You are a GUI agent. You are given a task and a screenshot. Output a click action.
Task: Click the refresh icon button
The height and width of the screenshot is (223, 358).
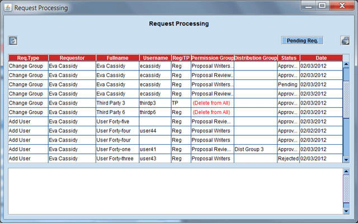(x=13, y=41)
